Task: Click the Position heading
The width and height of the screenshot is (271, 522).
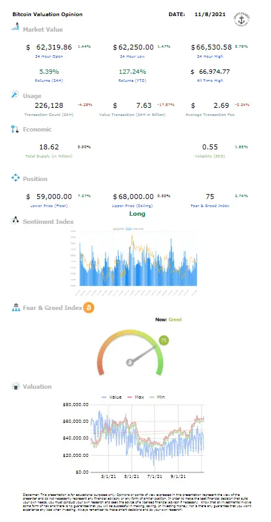Action: click(35, 179)
